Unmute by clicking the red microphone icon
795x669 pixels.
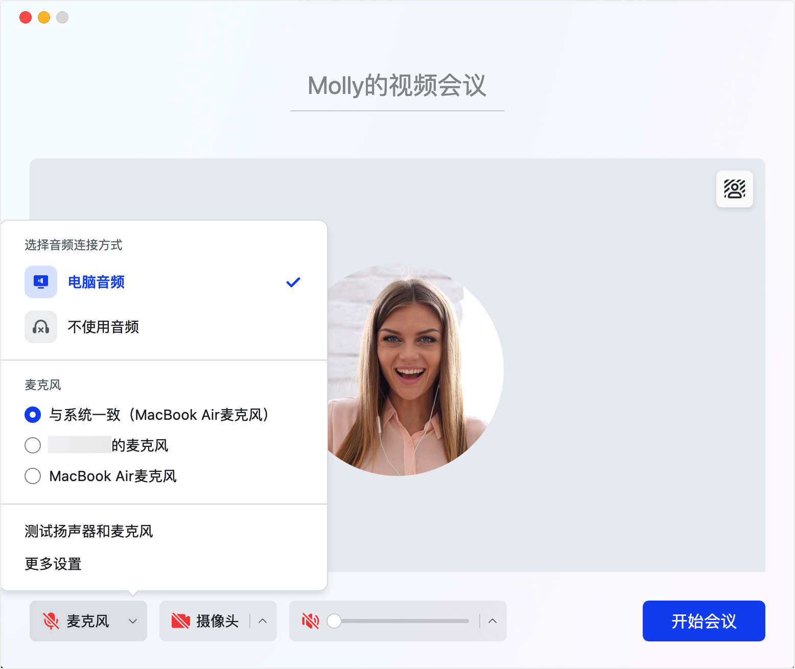click(52, 621)
